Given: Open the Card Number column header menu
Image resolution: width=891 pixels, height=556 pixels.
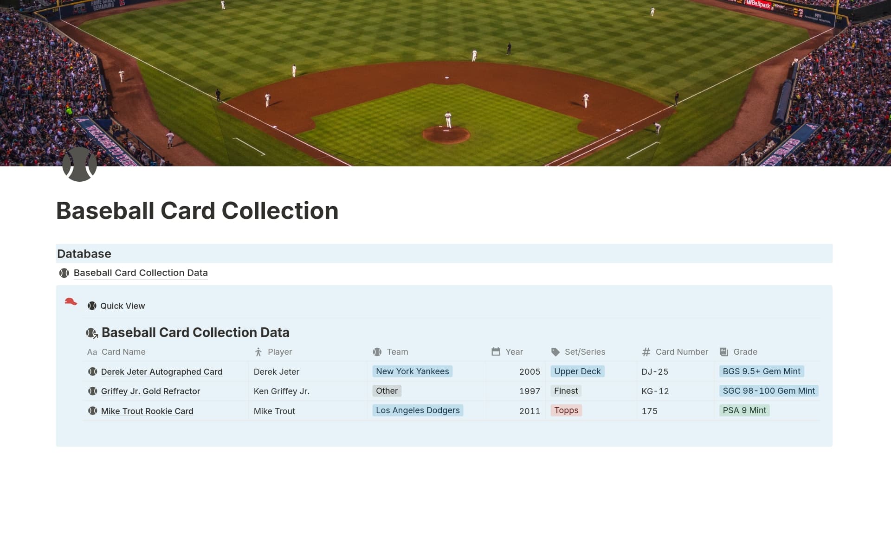Looking at the screenshot, I should 675,352.
